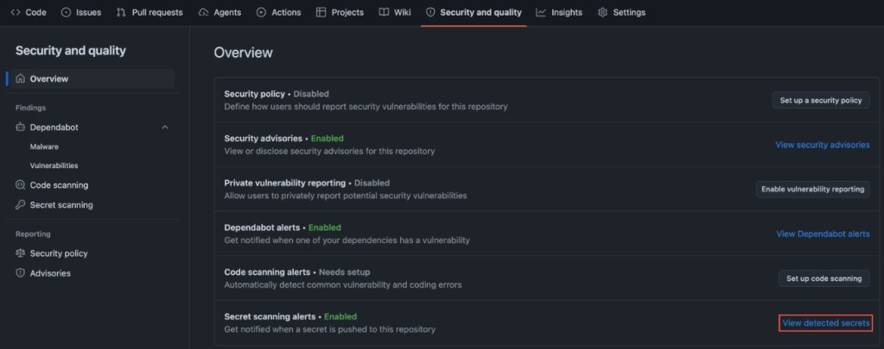
Task: Open the Agents tab
Action: [219, 12]
